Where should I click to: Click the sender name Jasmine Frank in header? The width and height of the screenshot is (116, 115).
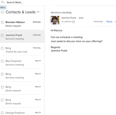pos(69,18)
